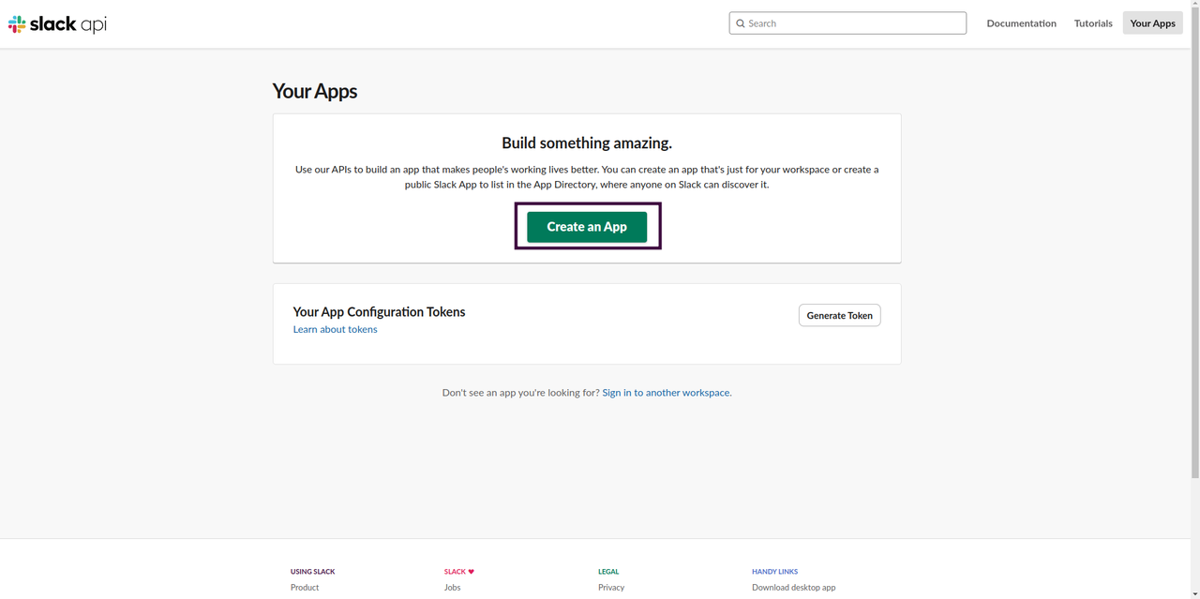Screen dimensions: 1200x599
Task: Click the red heart icon in footer
Action: [x=471, y=571]
